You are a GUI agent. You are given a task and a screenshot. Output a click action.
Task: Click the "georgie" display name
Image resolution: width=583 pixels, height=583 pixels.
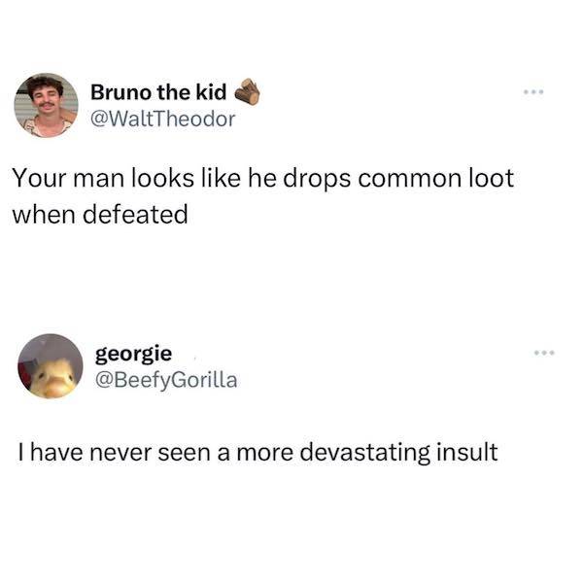(134, 352)
